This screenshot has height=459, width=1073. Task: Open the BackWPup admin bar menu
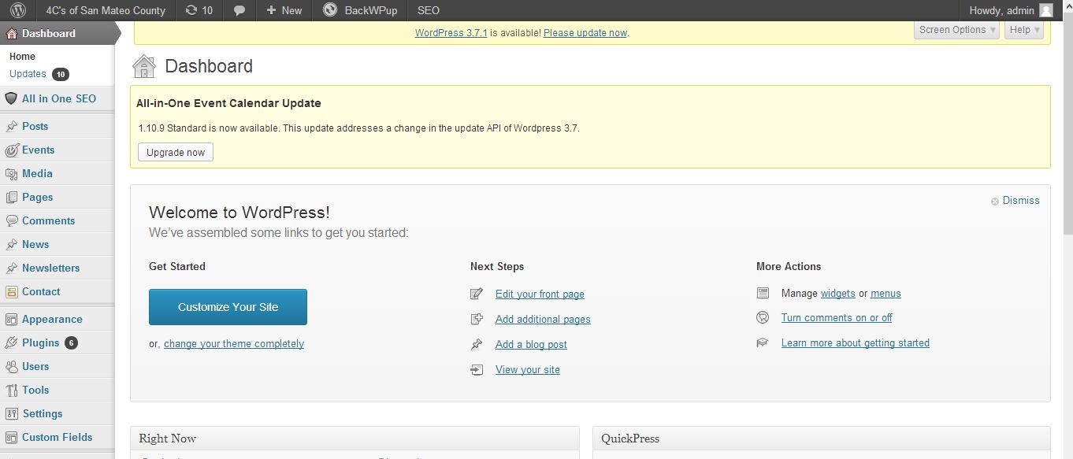tap(360, 10)
